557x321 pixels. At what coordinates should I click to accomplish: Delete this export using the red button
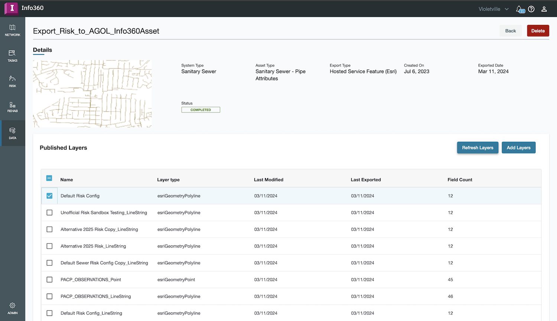point(538,30)
